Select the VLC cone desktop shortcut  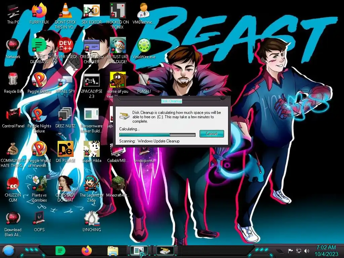[x=66, y=11]
